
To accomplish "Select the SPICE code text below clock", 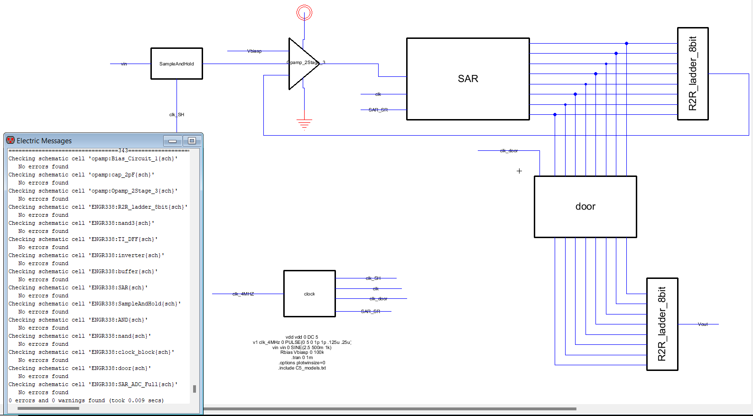I will tap(302, 352).
